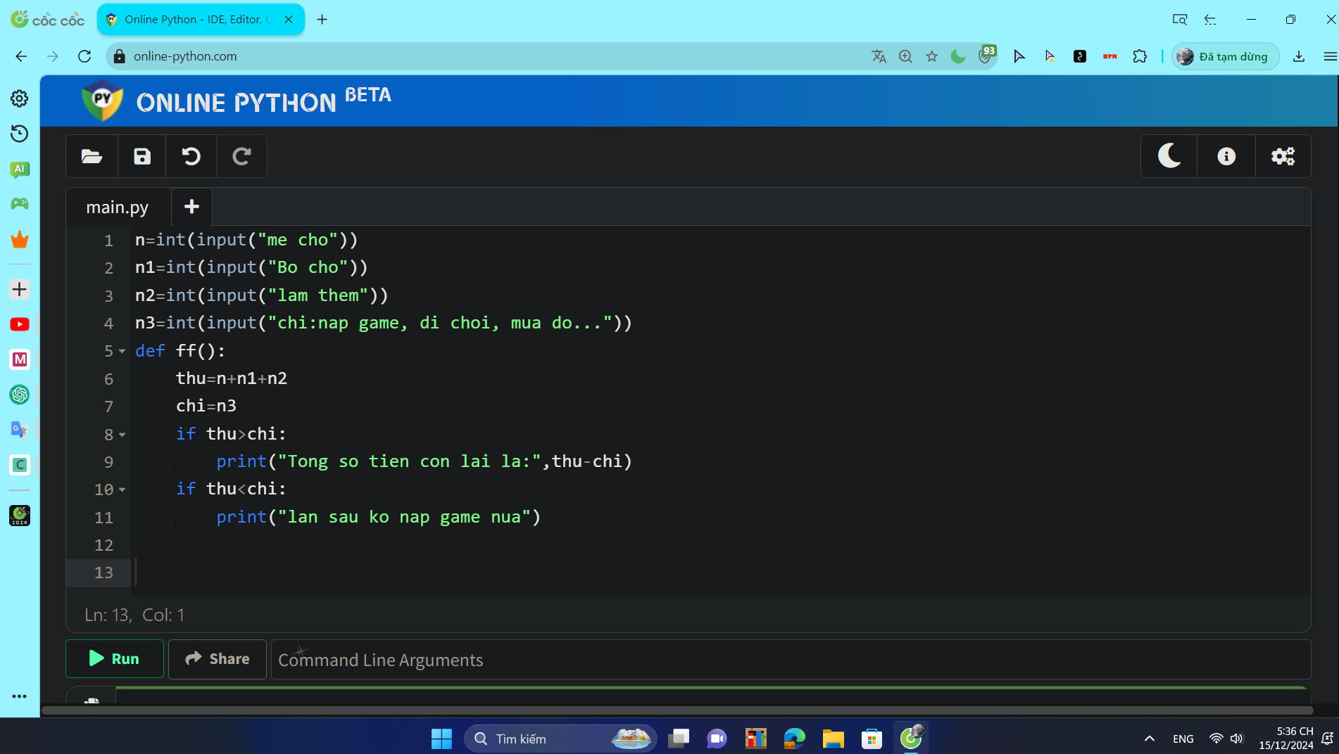1339x754 pixels.
Task: Toggle browser dark mode moon icon
Action: [958, 56]
